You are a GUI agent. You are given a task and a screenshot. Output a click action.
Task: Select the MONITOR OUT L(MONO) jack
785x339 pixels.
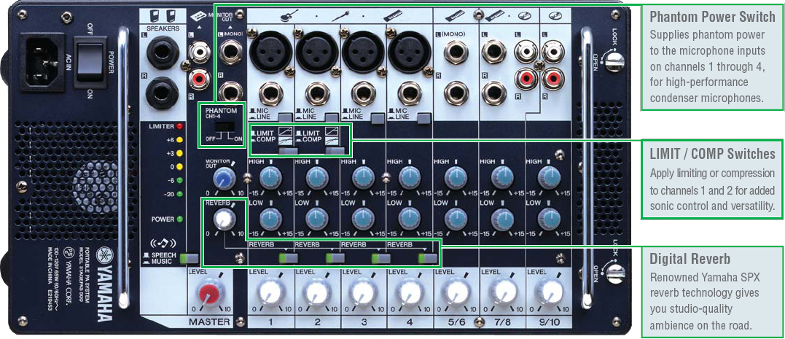click(x=231, y=52)
